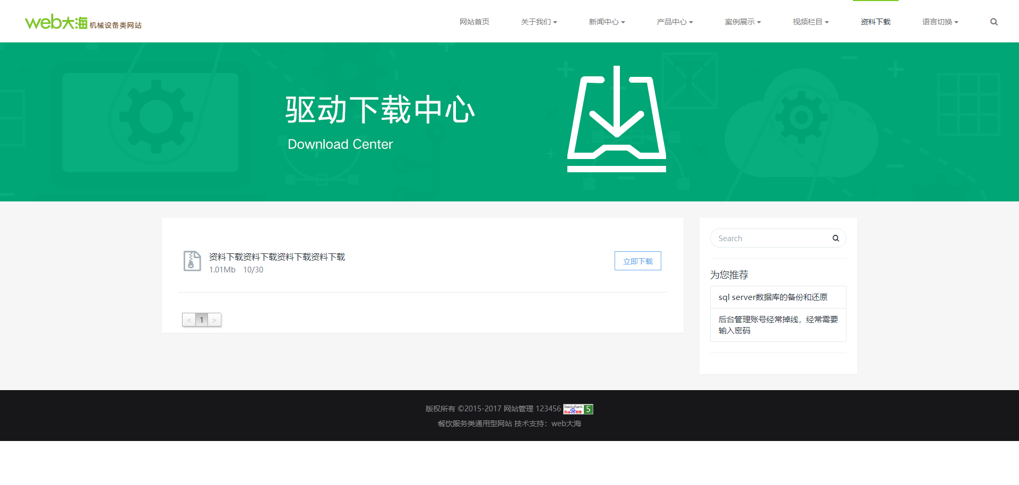
Task: Click the 10/30 date text
Action: click(253, 270)
